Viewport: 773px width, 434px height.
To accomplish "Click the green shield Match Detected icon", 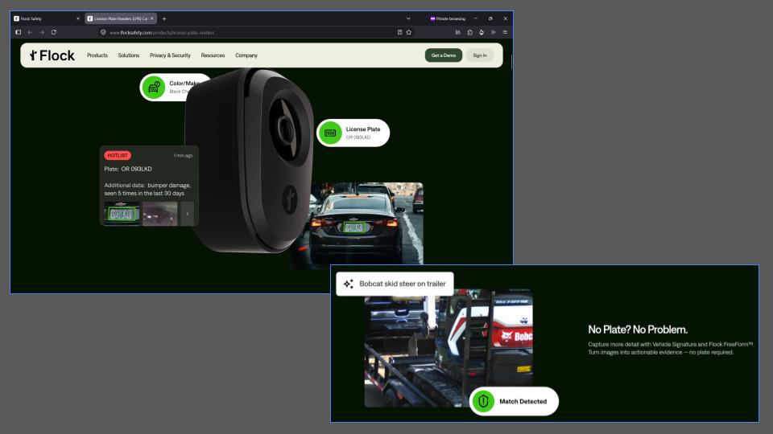I will pos(484,402).
